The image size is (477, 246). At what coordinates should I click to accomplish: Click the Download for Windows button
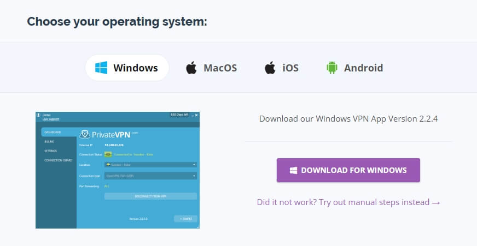tap(348, 170)
